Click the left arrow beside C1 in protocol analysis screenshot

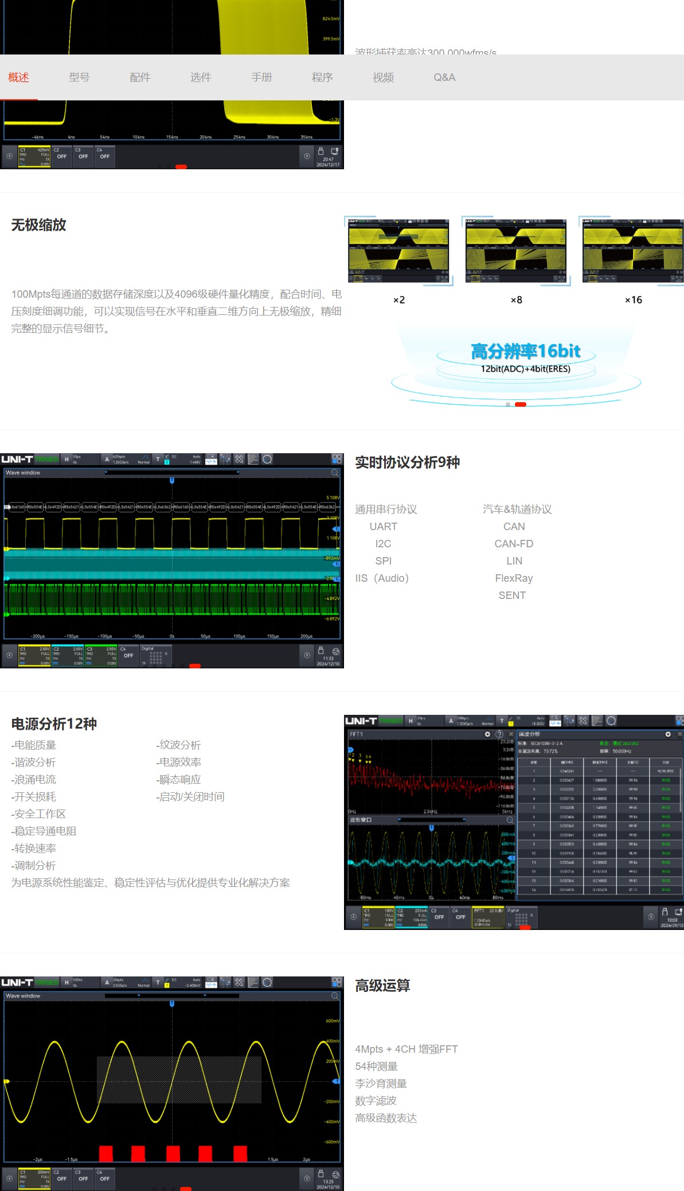[9, 655]
